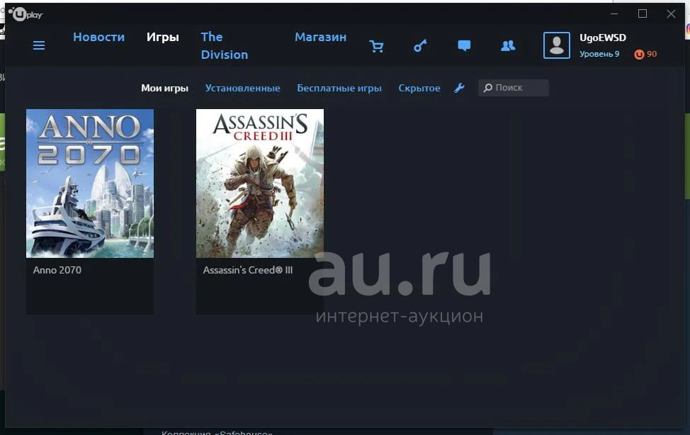The width and height of the screenshot is (690, 435).
Task: Click the Anno 2070 title text
Action: coord(57,270)
